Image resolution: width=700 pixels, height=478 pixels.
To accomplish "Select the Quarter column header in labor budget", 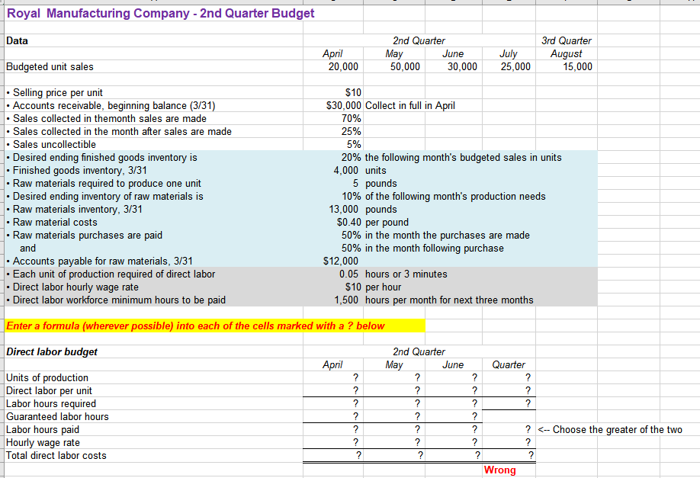I will [509, 364].
